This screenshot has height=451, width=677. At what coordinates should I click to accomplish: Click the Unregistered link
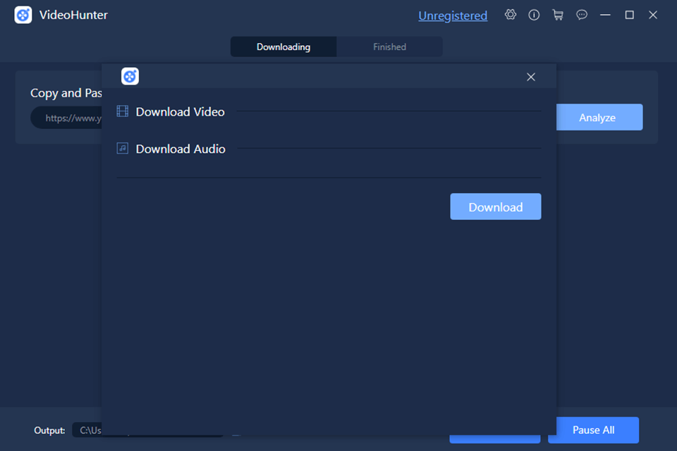click(453, 16)
